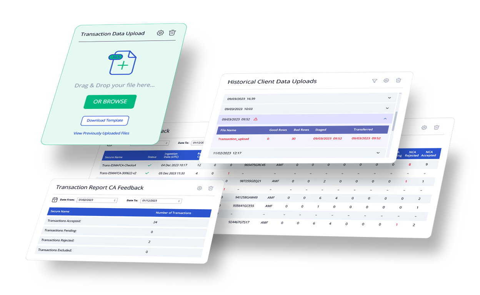Open Date From dropdown showing 01/02/2023
The image size is (480, 295).
tap(97, 200)
